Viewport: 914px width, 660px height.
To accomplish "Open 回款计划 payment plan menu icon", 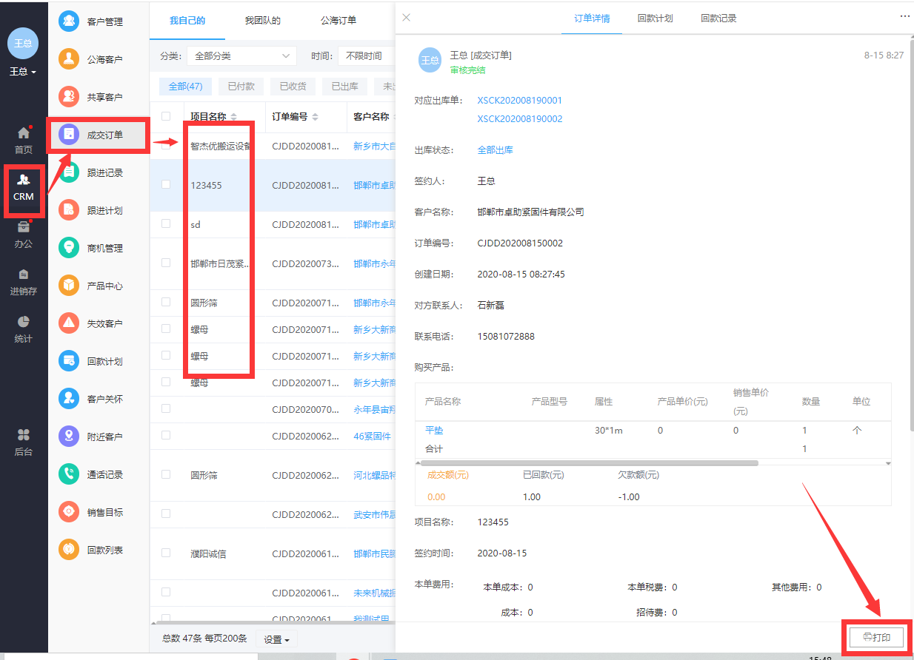I will pyautogui.click(x=69, y=361).
